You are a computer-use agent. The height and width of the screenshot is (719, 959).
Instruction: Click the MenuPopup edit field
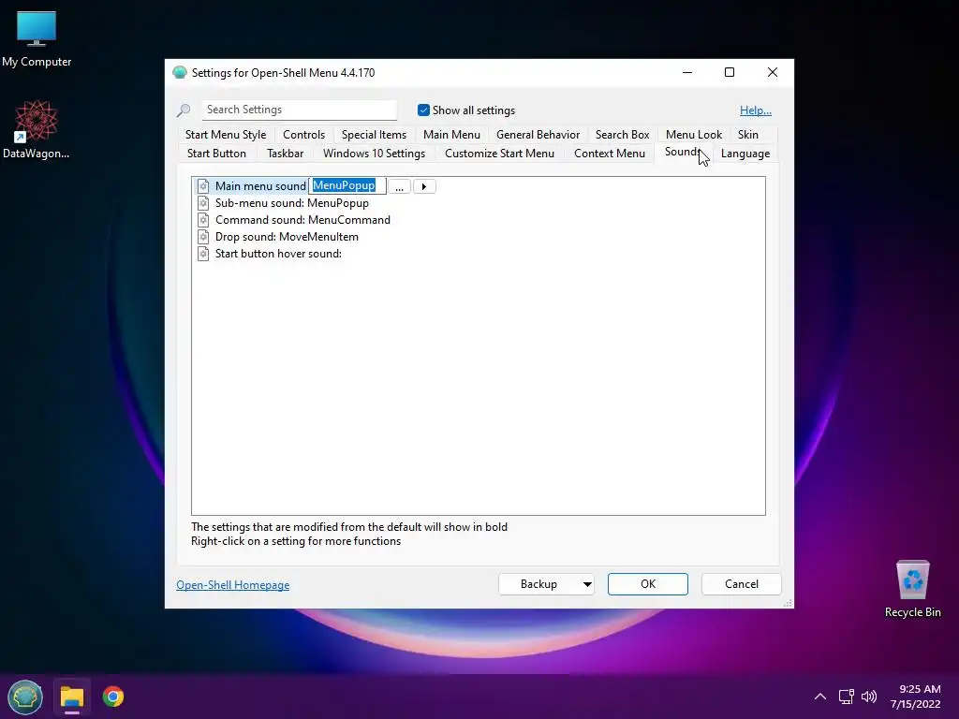point(347,186)
